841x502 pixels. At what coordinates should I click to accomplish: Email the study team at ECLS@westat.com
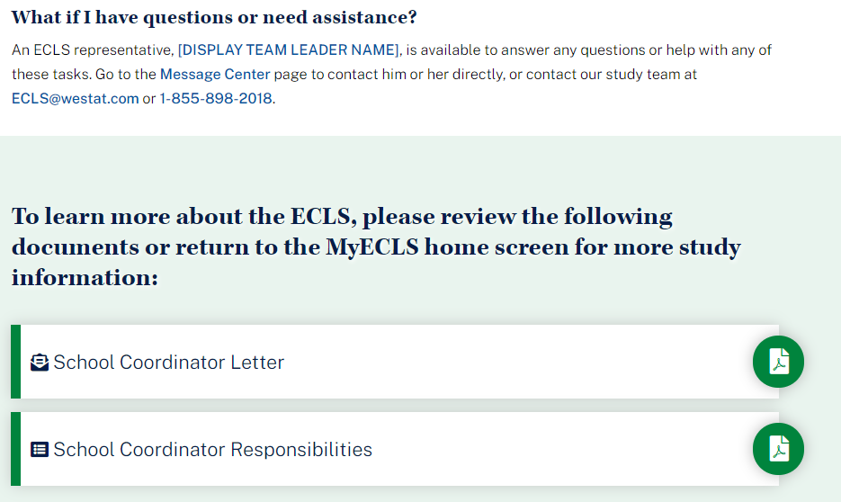(x=75, y=98)
